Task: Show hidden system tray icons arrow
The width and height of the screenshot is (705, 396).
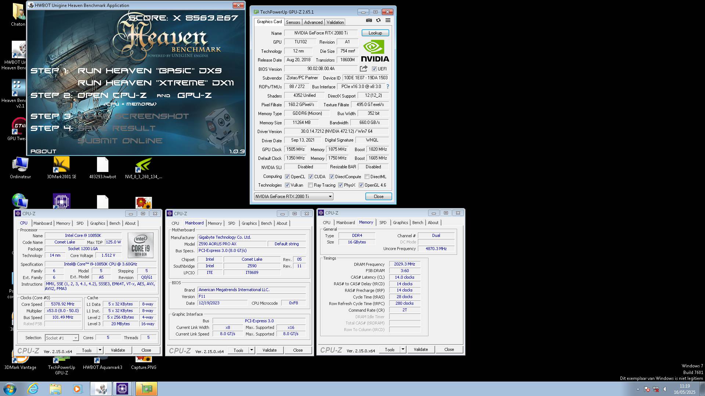Action: click(x=638, y=389)
